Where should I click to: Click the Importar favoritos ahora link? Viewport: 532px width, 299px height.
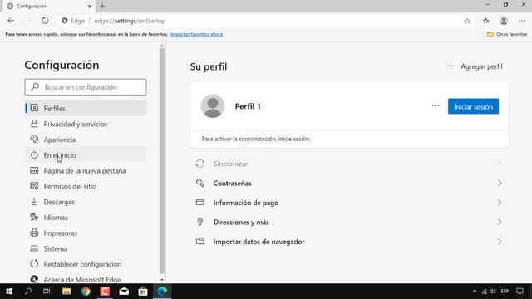[x=196, y=34]
